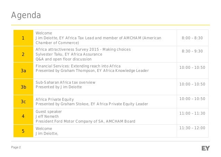Click the yellow 3a agenda cell
This screenshot has height=157, width=221.
click(x=23, y=71)
